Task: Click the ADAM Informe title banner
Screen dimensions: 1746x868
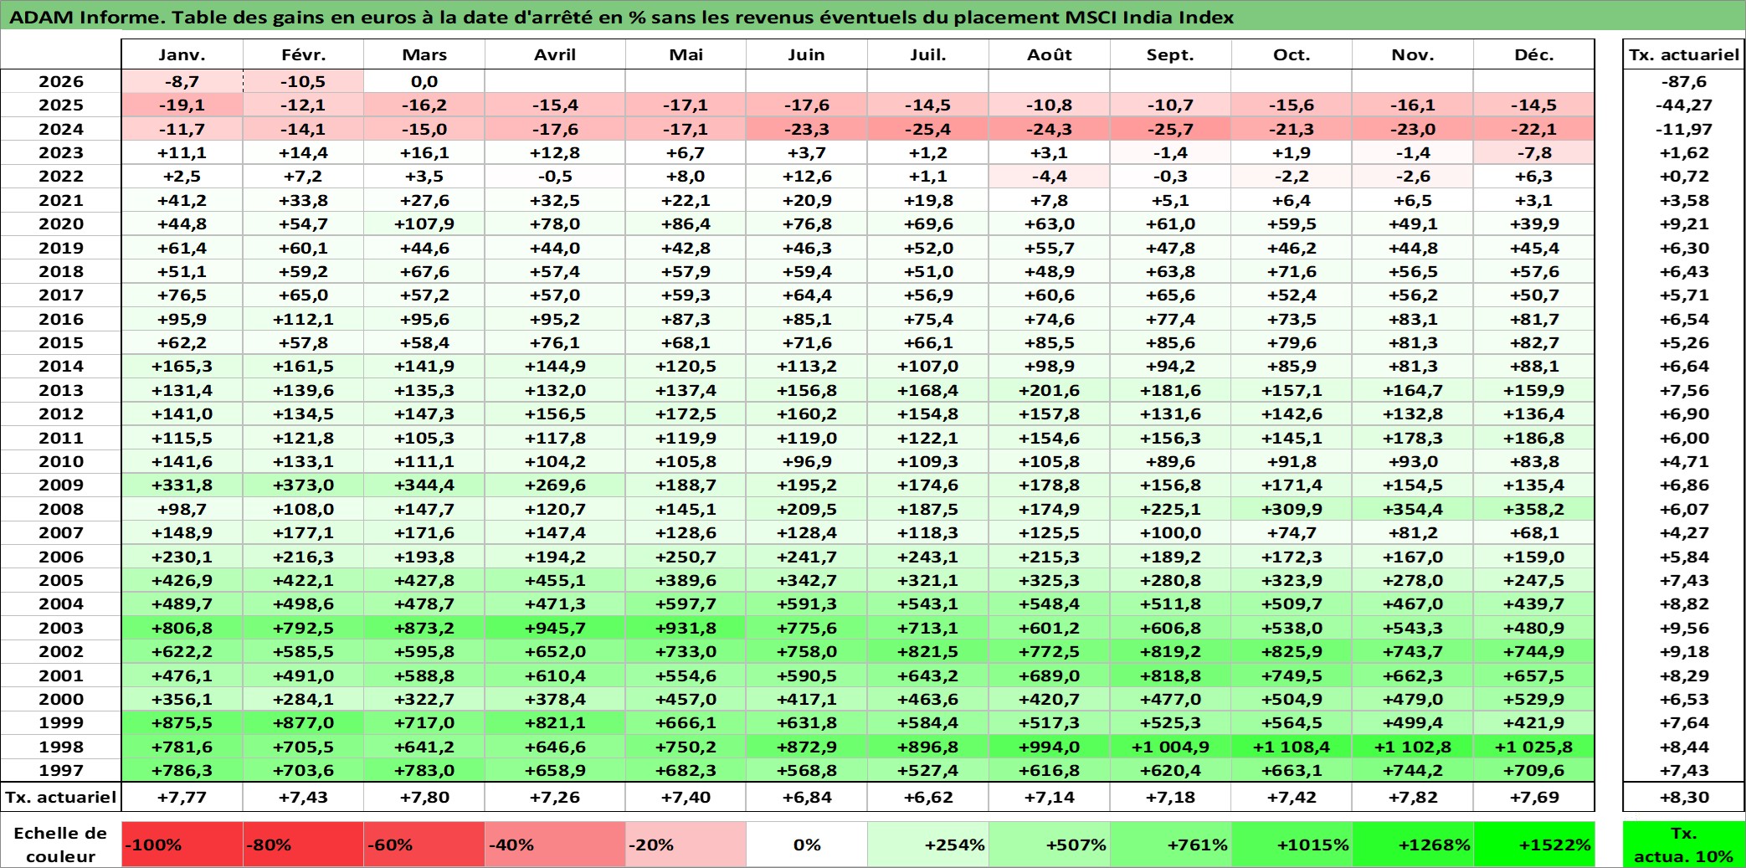Action: 873,17
